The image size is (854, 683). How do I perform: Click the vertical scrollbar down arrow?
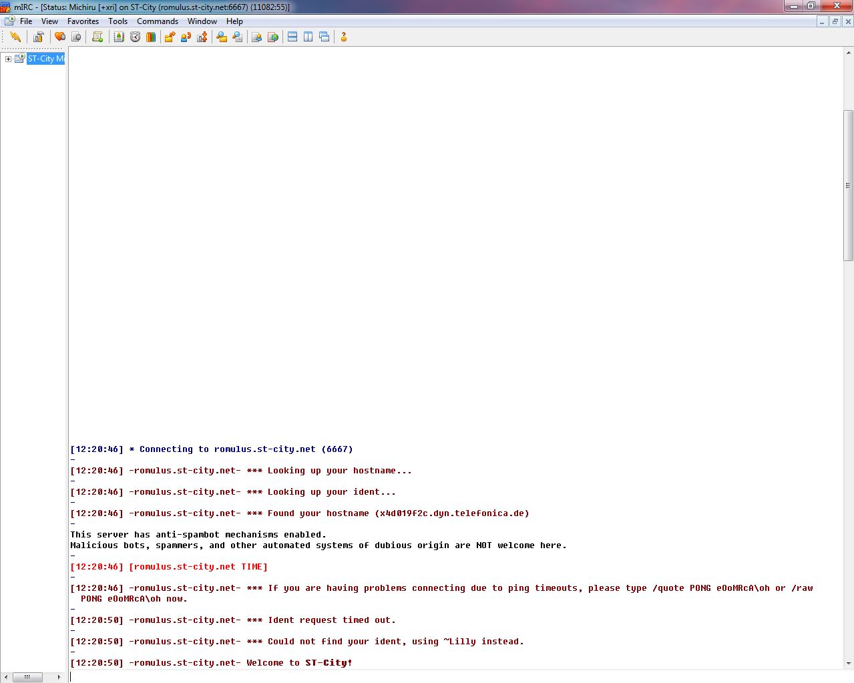tap(849, 664)
